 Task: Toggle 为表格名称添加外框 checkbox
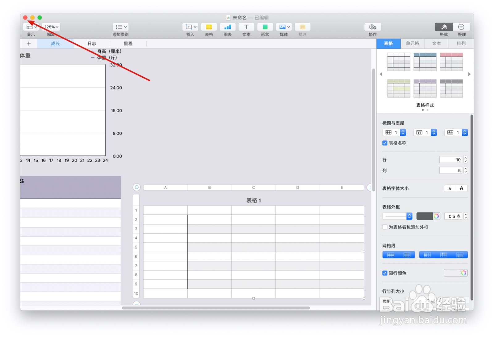(385, 227)
